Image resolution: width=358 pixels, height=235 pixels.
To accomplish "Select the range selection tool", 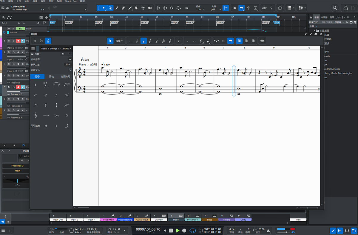I will [x=110, y=8].
